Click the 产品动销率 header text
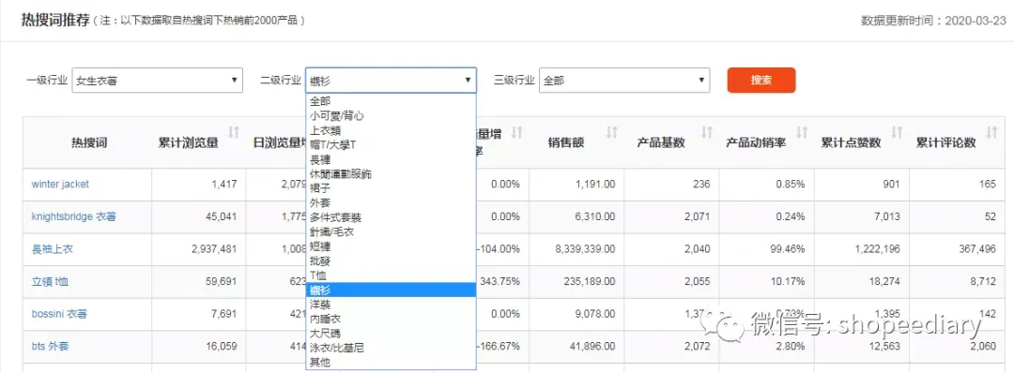The image size is (1014, 372). (x=755, y=142)
